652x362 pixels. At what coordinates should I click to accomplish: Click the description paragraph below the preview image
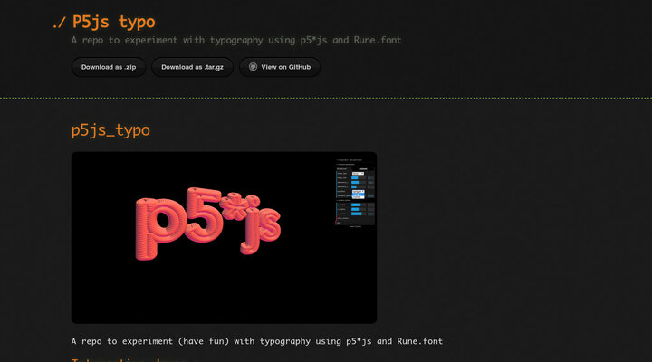pyautogui.click(x=256, y=341)
